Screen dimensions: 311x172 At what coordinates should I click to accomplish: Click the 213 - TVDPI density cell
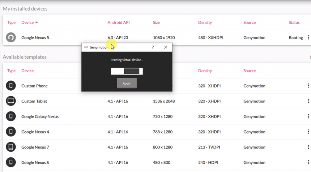tap(209, 147)
